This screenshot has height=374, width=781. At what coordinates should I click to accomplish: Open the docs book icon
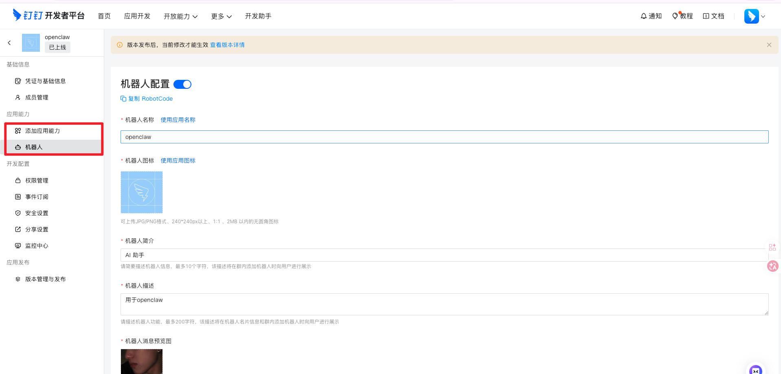[706, 16]
